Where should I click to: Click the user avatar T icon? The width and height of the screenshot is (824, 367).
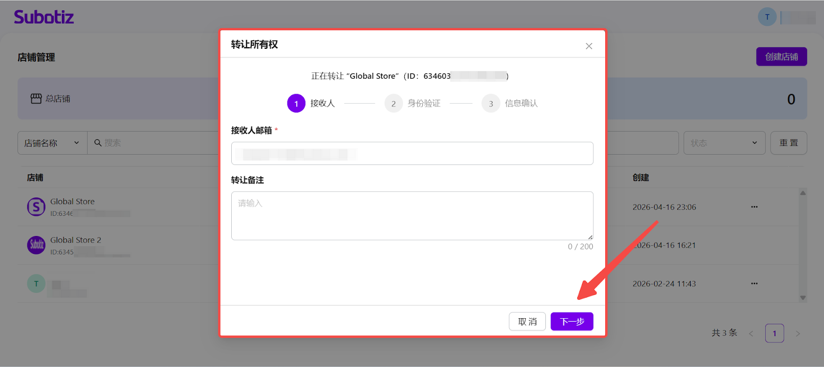(x=767, y=17)
